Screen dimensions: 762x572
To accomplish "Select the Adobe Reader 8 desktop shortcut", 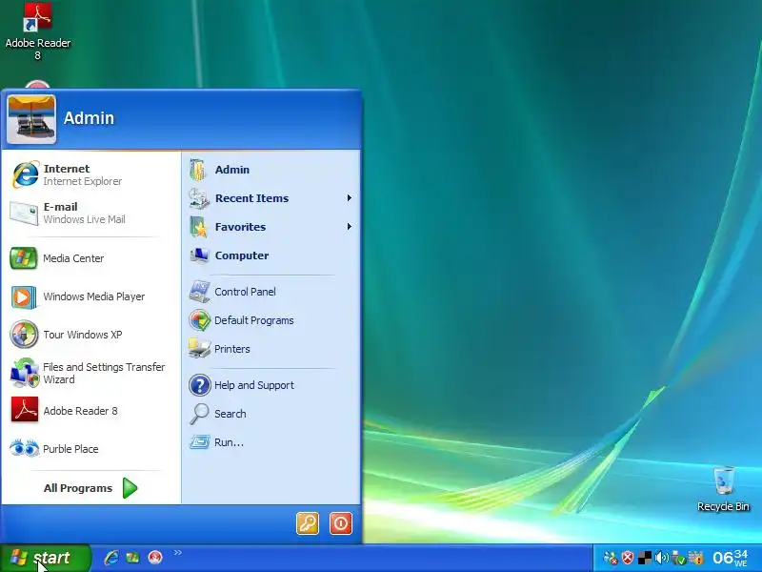I will click(x=38, y=31).
